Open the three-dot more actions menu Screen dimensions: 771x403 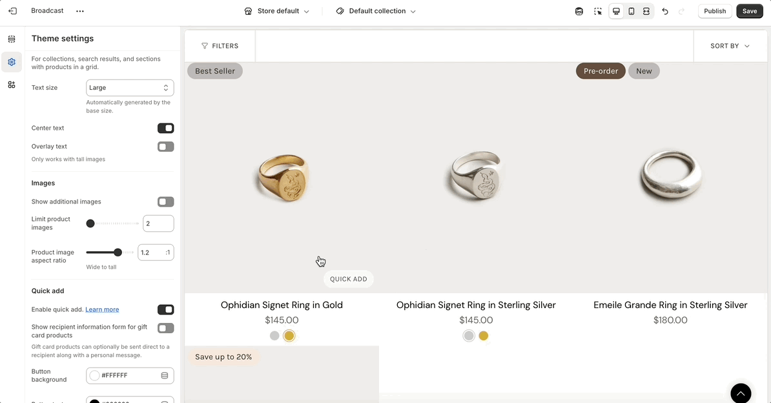[x=80, y=11]
